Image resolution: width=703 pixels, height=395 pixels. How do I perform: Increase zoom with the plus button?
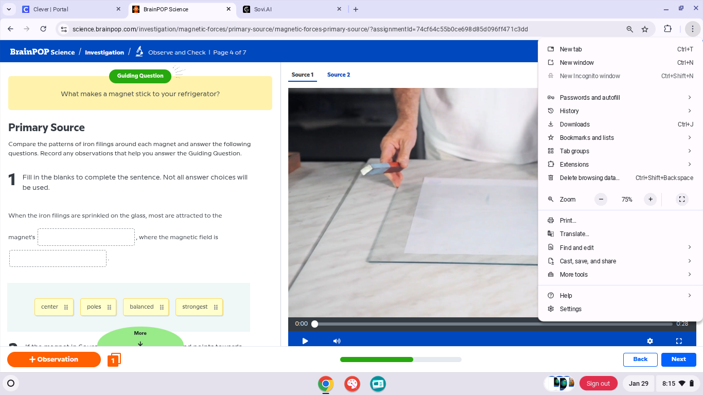tap(651, 200)
